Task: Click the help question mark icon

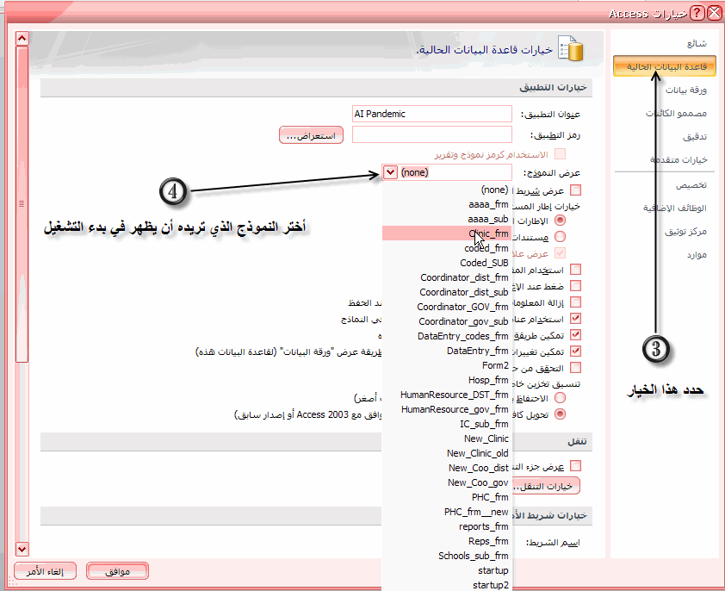Action: (x=697, y=13)
